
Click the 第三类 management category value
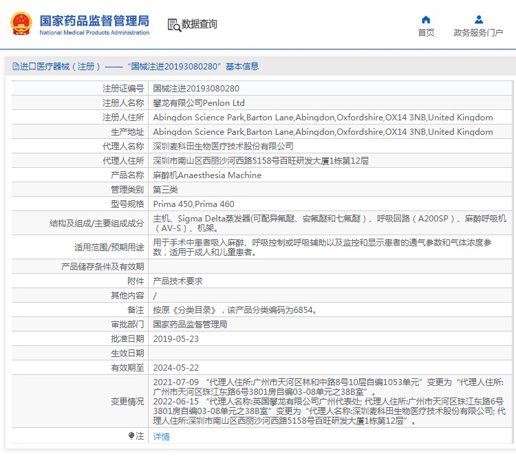(x=166, y=190)
